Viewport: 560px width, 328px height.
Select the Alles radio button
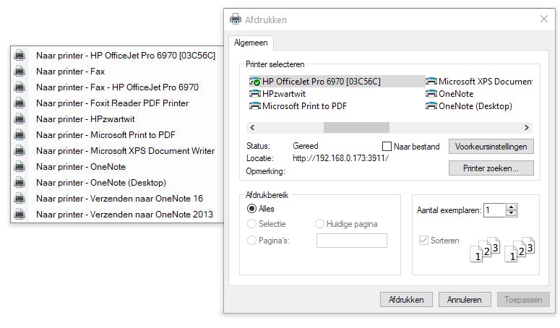coord(251,209)
